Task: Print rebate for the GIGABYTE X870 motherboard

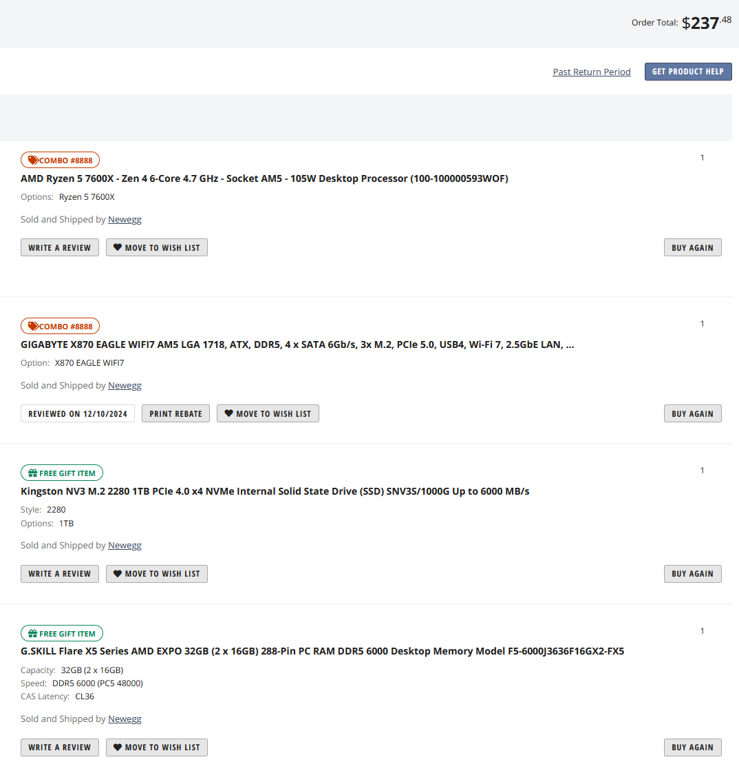Action: tap(175, 413)
